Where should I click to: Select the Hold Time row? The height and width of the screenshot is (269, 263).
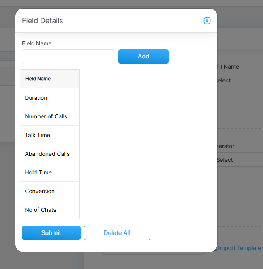point(38,172)
